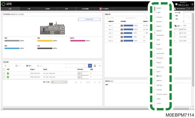Click the Tray 1 paper level bar
This screenshot has width=195, height=118.
(128, 25)
